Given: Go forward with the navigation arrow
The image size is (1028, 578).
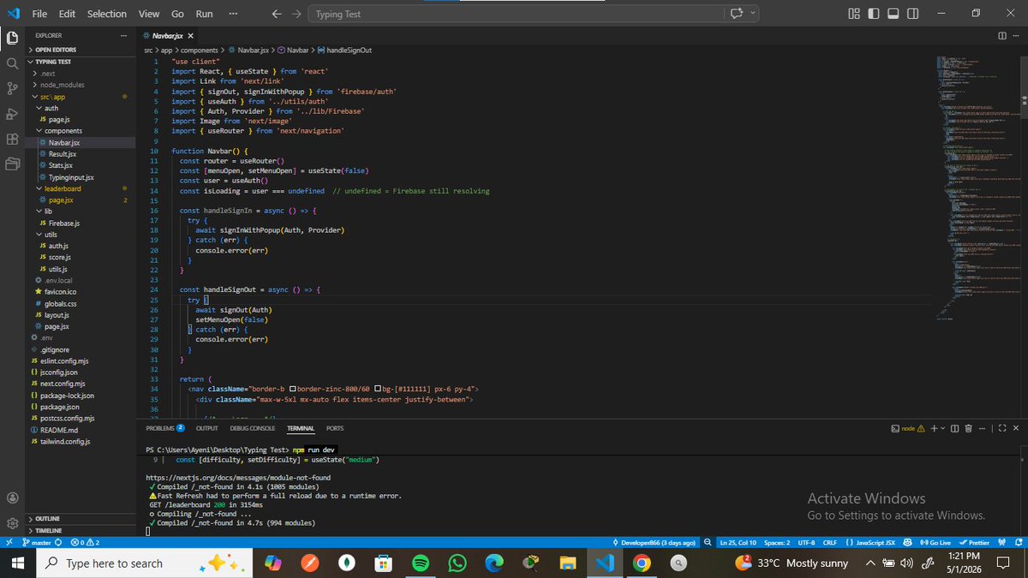Looking at the screenshot, I should (296, 14).
